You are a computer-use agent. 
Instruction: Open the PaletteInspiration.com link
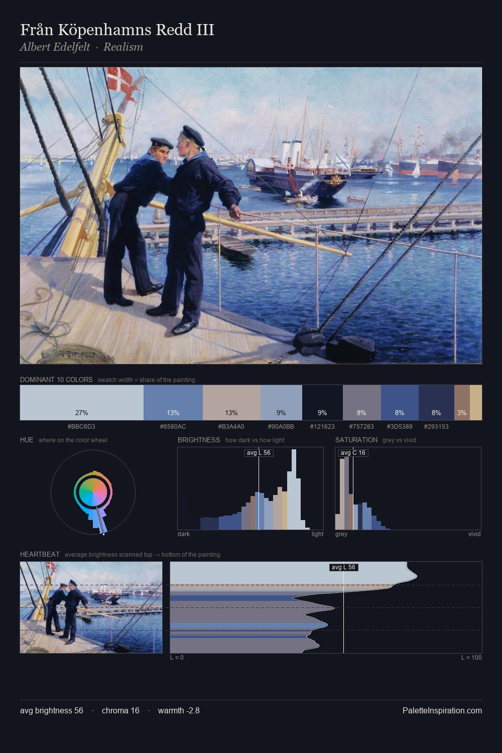(x=442, y=711)
